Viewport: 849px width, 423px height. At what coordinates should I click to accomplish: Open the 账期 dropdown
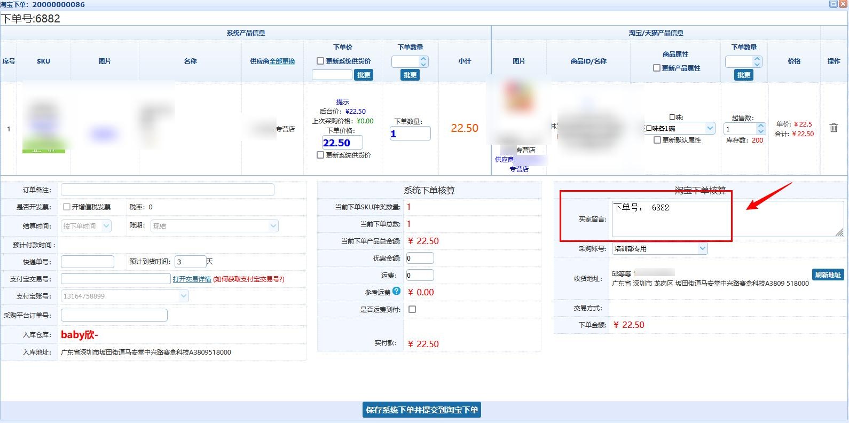[x=273, y=226]
